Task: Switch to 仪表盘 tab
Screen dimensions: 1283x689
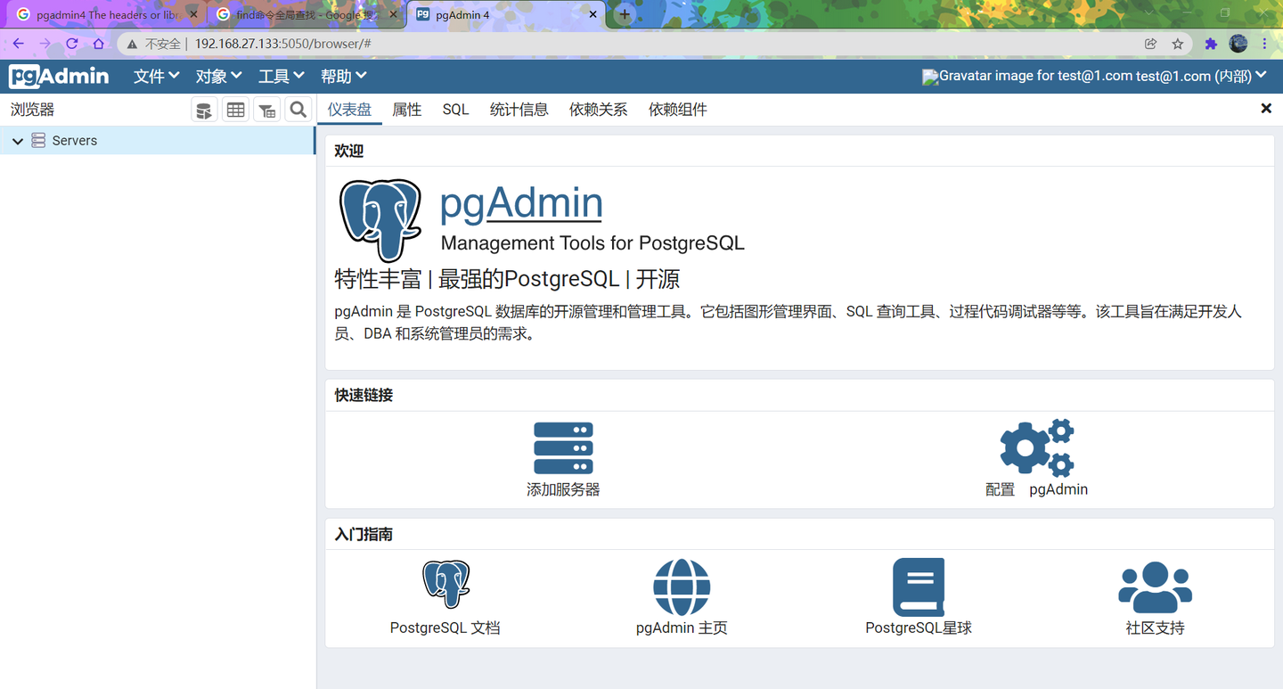Action: coord(349,110)
